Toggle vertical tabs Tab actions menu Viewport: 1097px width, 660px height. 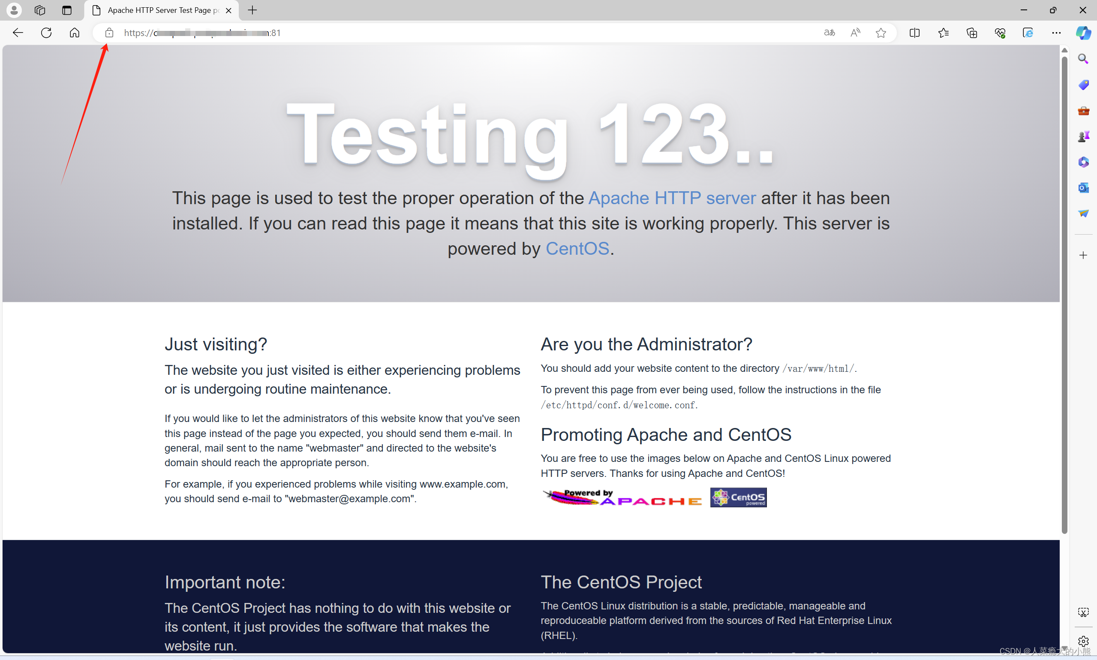(x=67, y=10)
